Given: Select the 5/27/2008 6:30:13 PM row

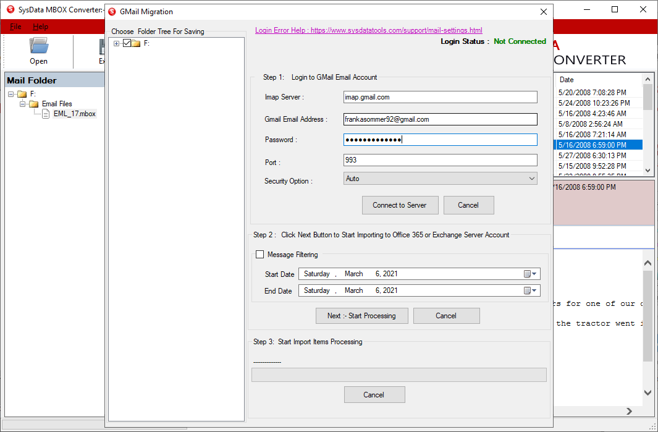Looking at the screenshot, I should coord(599,155).
